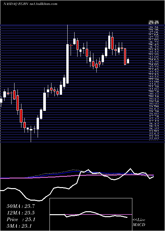Click the MACD inset chart box
The width and height of the screenshot is (165, 231).
coord(91,214)
